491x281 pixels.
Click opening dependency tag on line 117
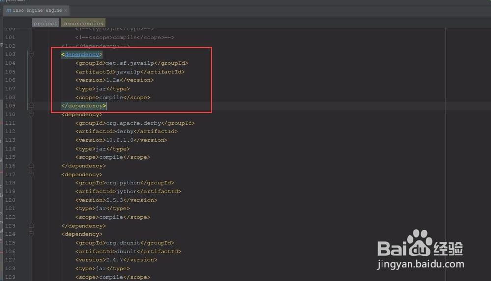pyautogui.click(x=82, y=174)
